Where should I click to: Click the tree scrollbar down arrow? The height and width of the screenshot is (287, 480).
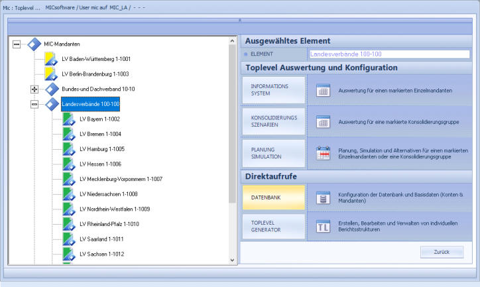point(232,260)
